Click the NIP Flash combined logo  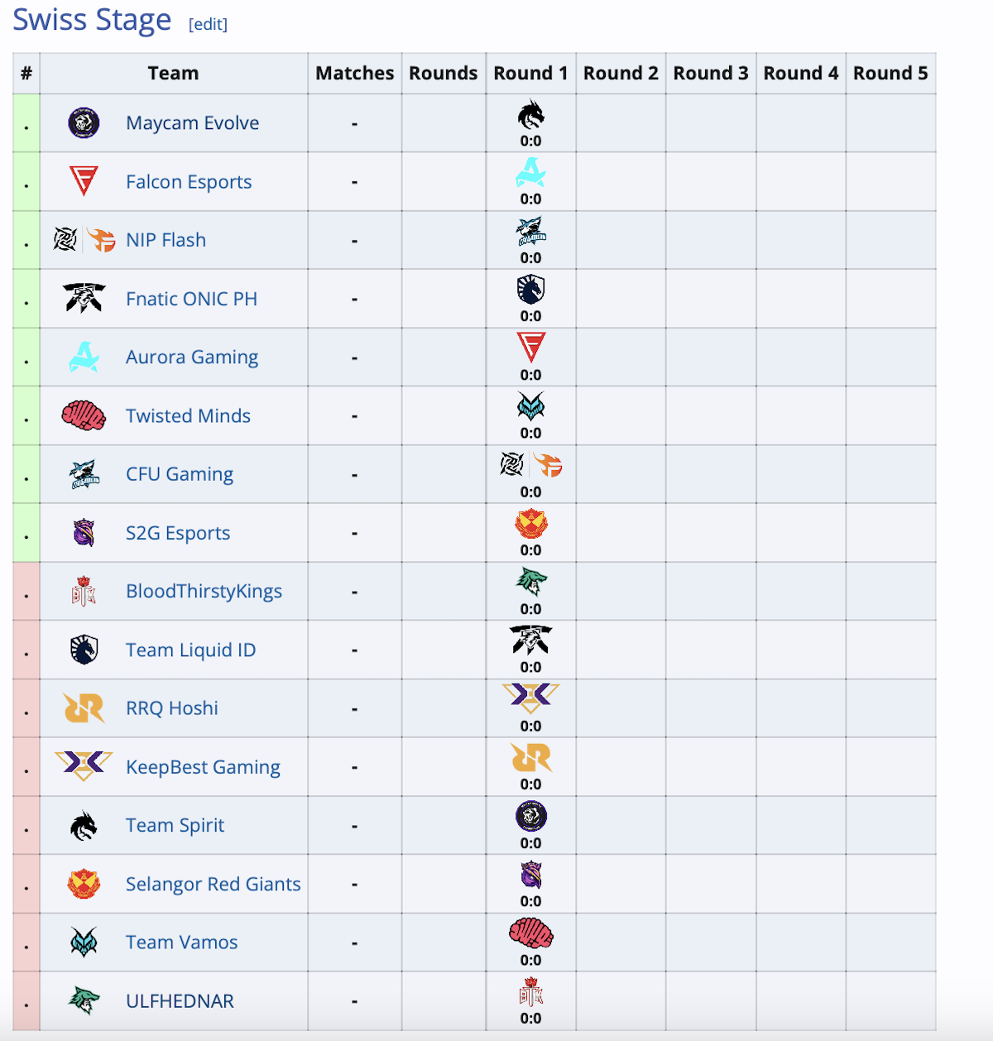pos(83,239)
